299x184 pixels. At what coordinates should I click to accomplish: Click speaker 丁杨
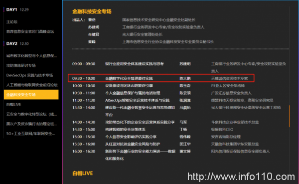click(x=183, y=130)
